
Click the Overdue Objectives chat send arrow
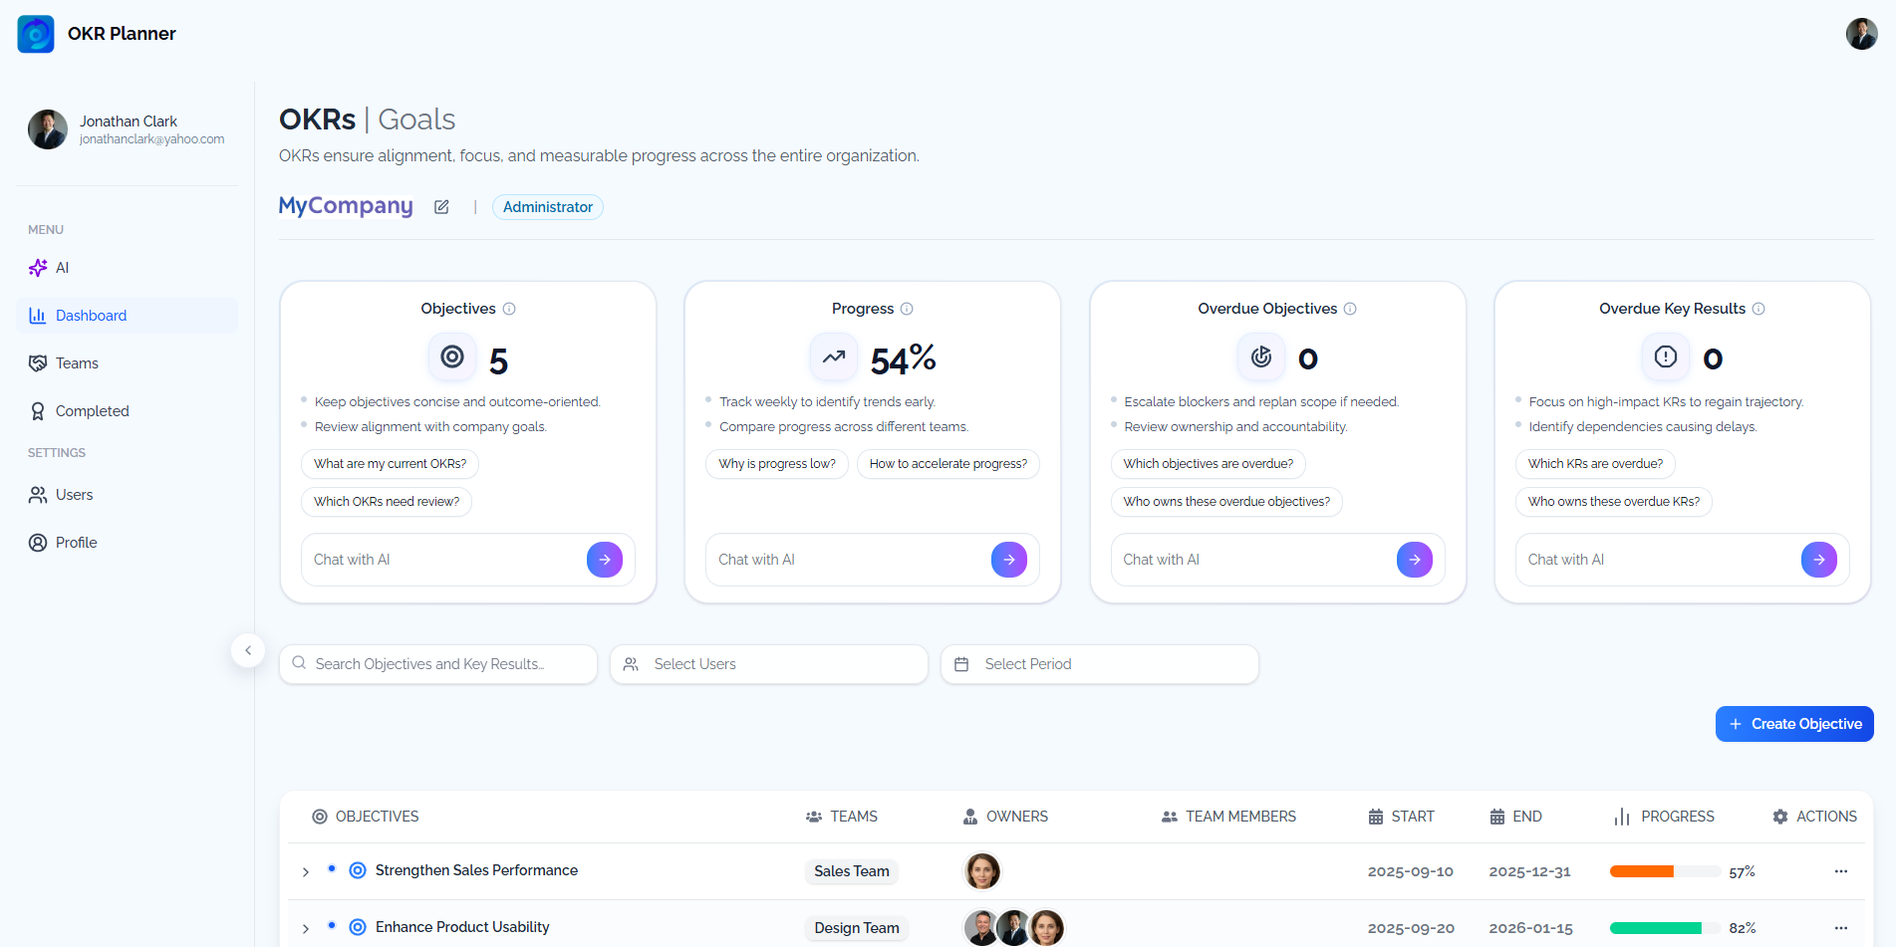pos(1414,560)
